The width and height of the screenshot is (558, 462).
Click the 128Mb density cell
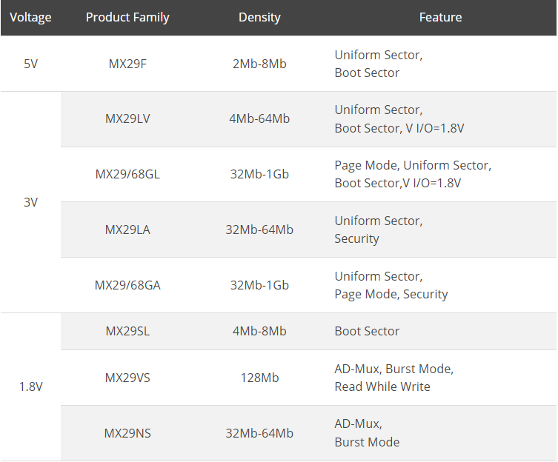[259, 378]
